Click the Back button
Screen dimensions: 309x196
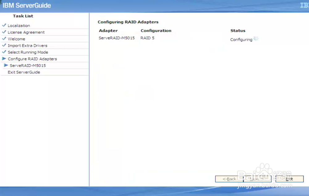pos(229,179)
